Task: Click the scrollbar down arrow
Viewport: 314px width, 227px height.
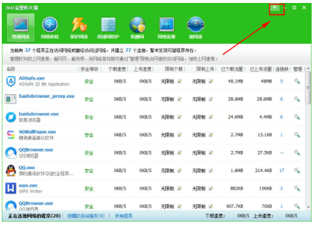Action: [308, 207]
